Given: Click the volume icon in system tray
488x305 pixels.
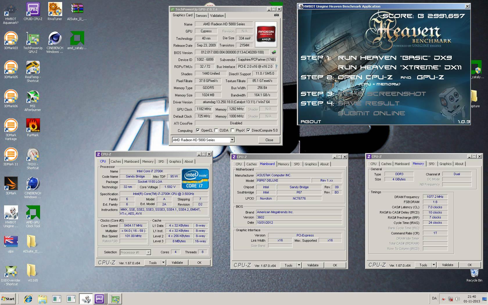Looking at the screenshot, I should coord(458,299).
